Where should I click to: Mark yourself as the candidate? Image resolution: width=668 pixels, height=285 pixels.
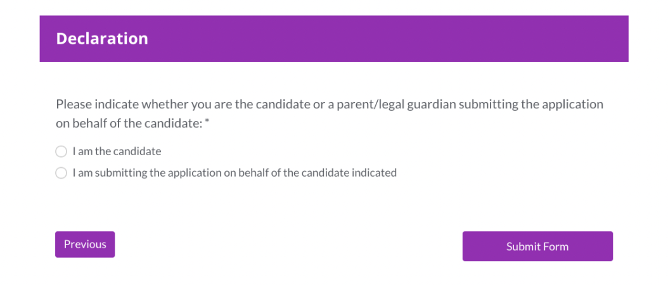(61, 151)
